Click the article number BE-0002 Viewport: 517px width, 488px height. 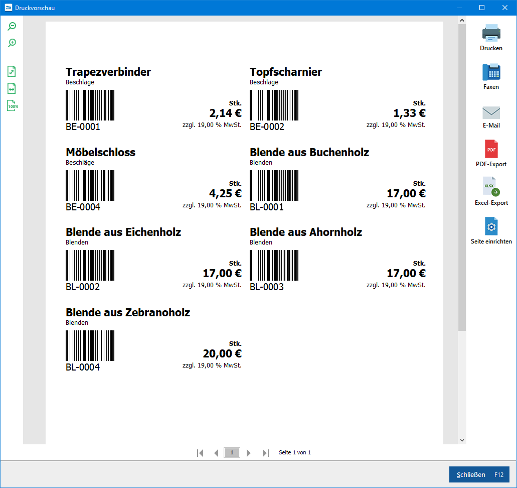point(267,127)
